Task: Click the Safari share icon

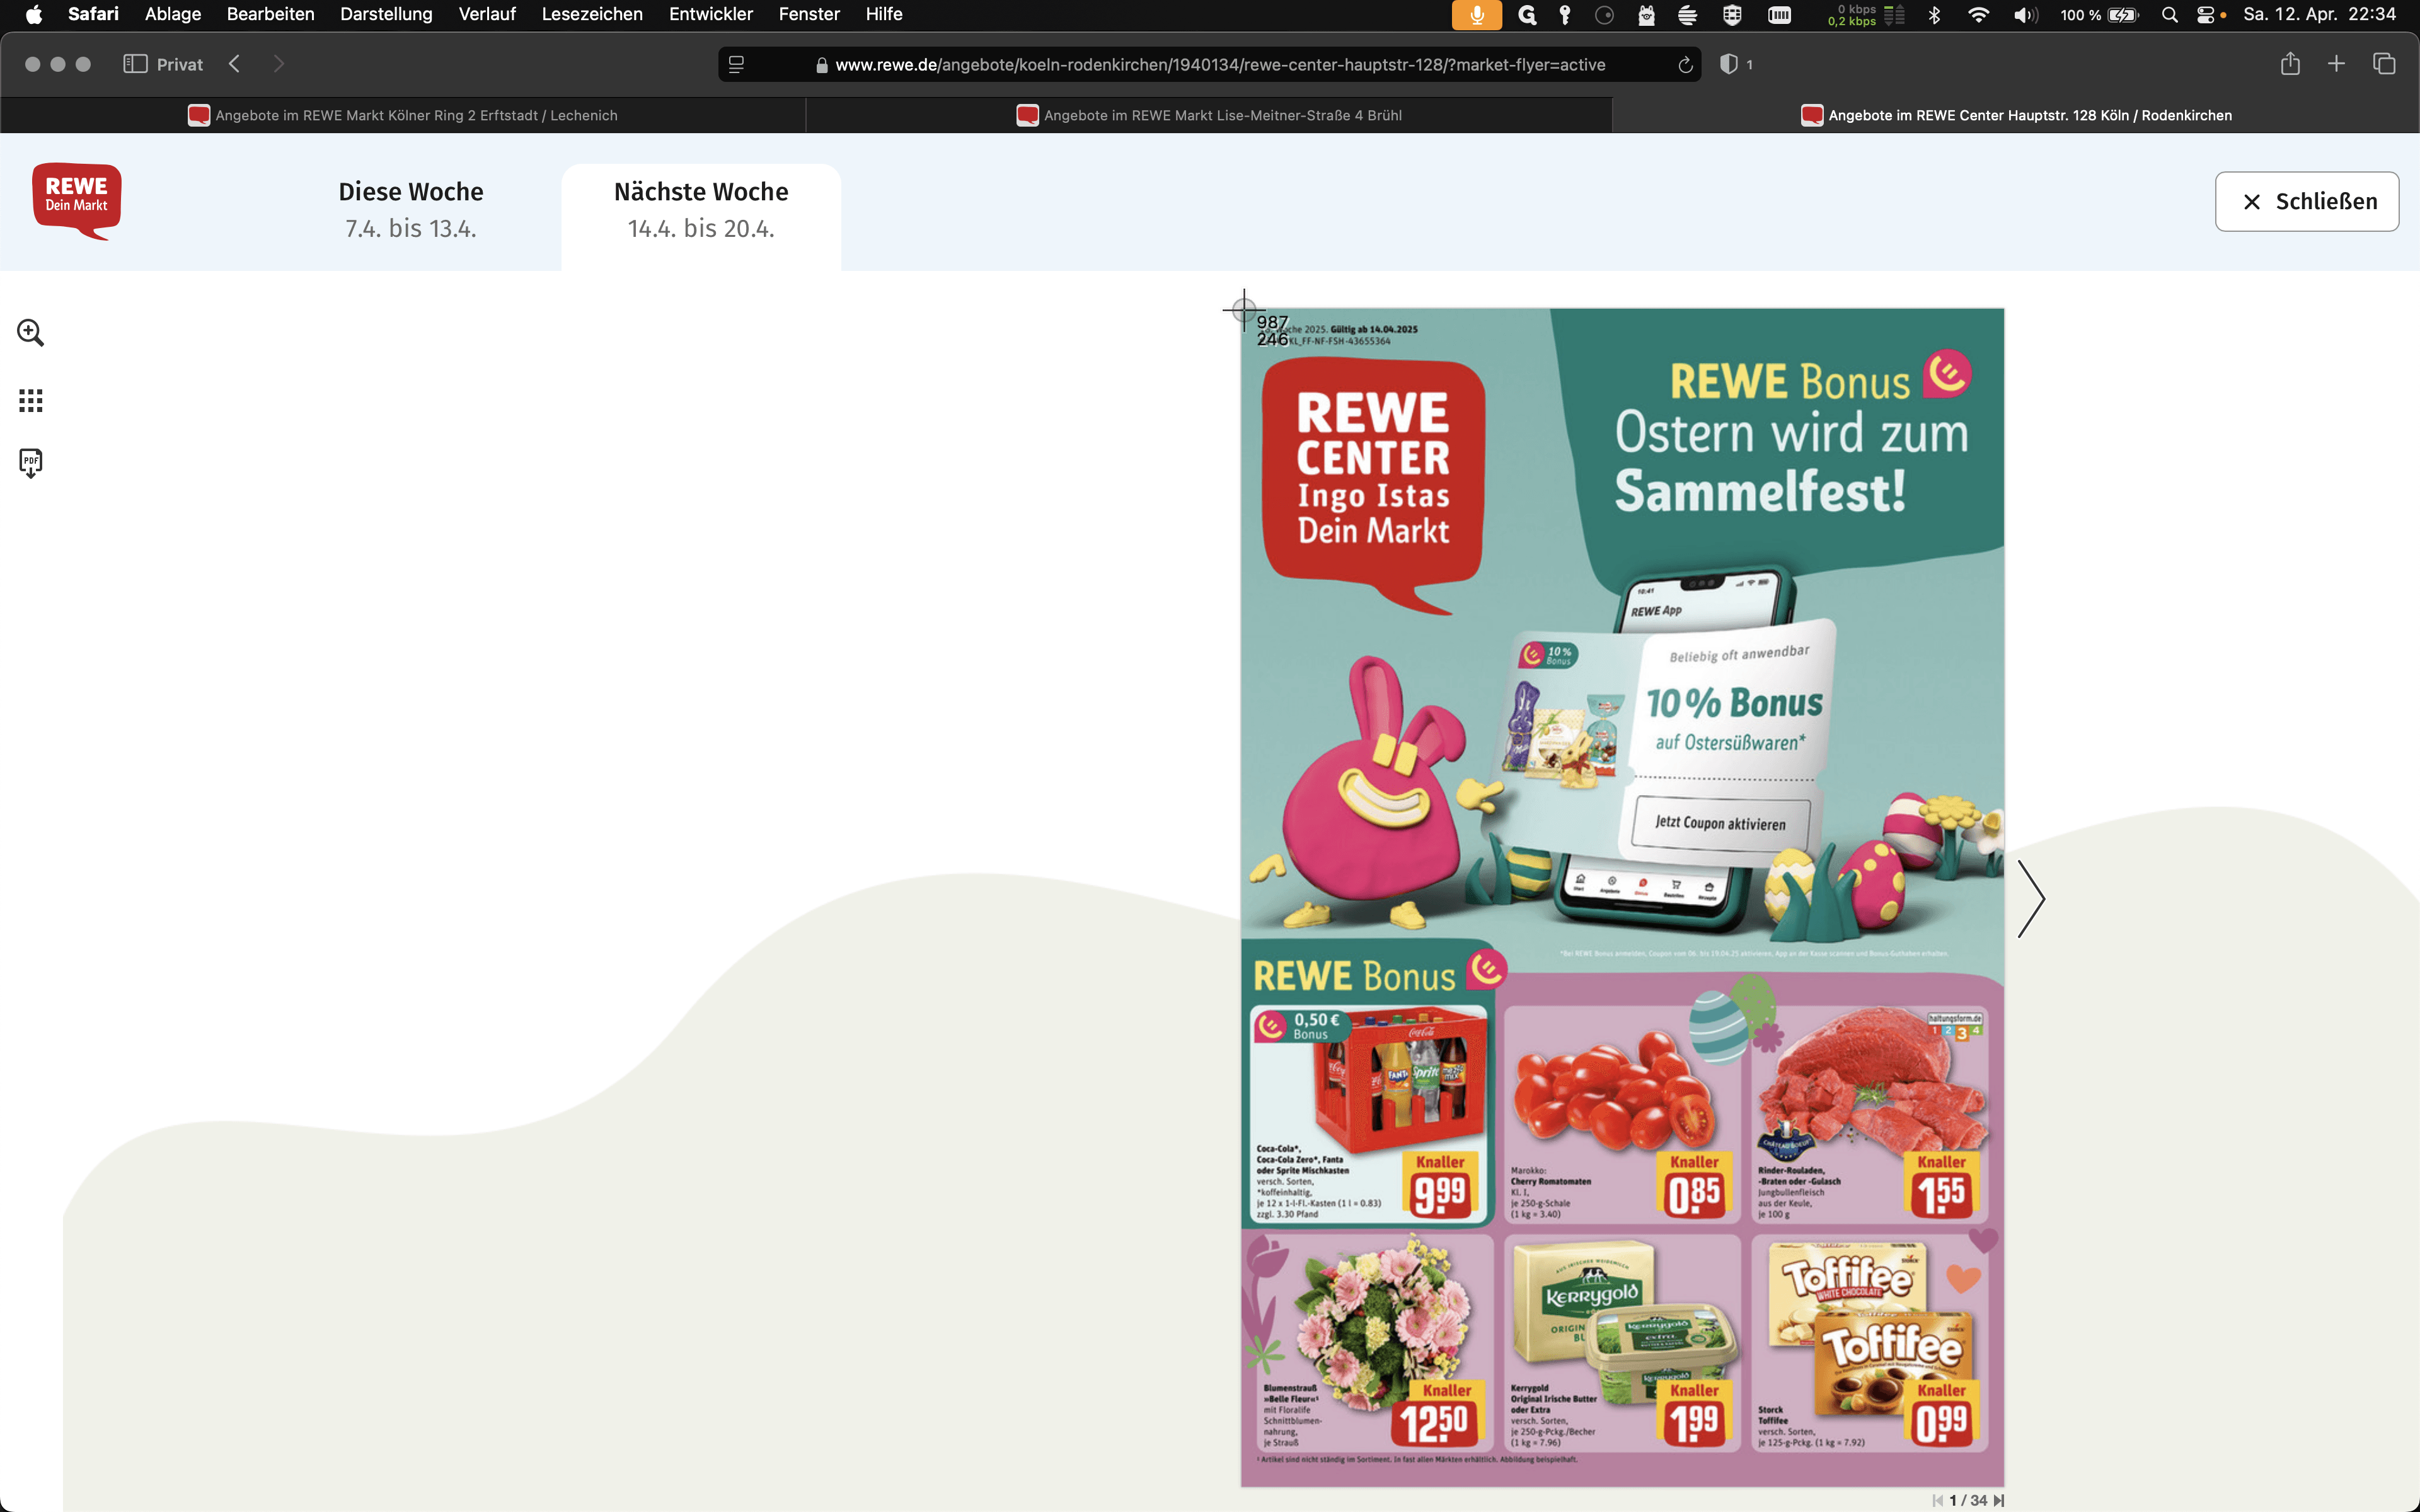Action: tap(2290, 64)
